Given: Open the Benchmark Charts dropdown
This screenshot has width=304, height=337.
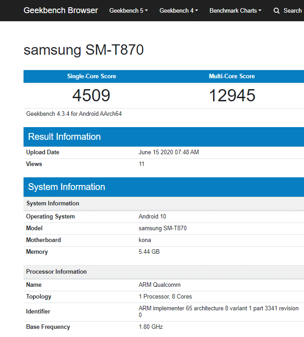Looking at the screenshot, I should (235, 10).
